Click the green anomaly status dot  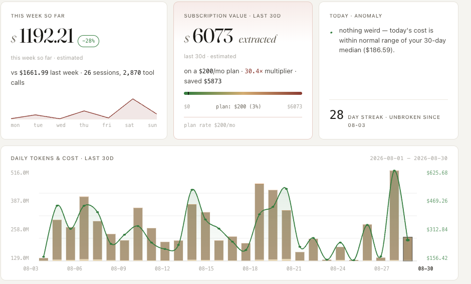(x=331, y=33)
